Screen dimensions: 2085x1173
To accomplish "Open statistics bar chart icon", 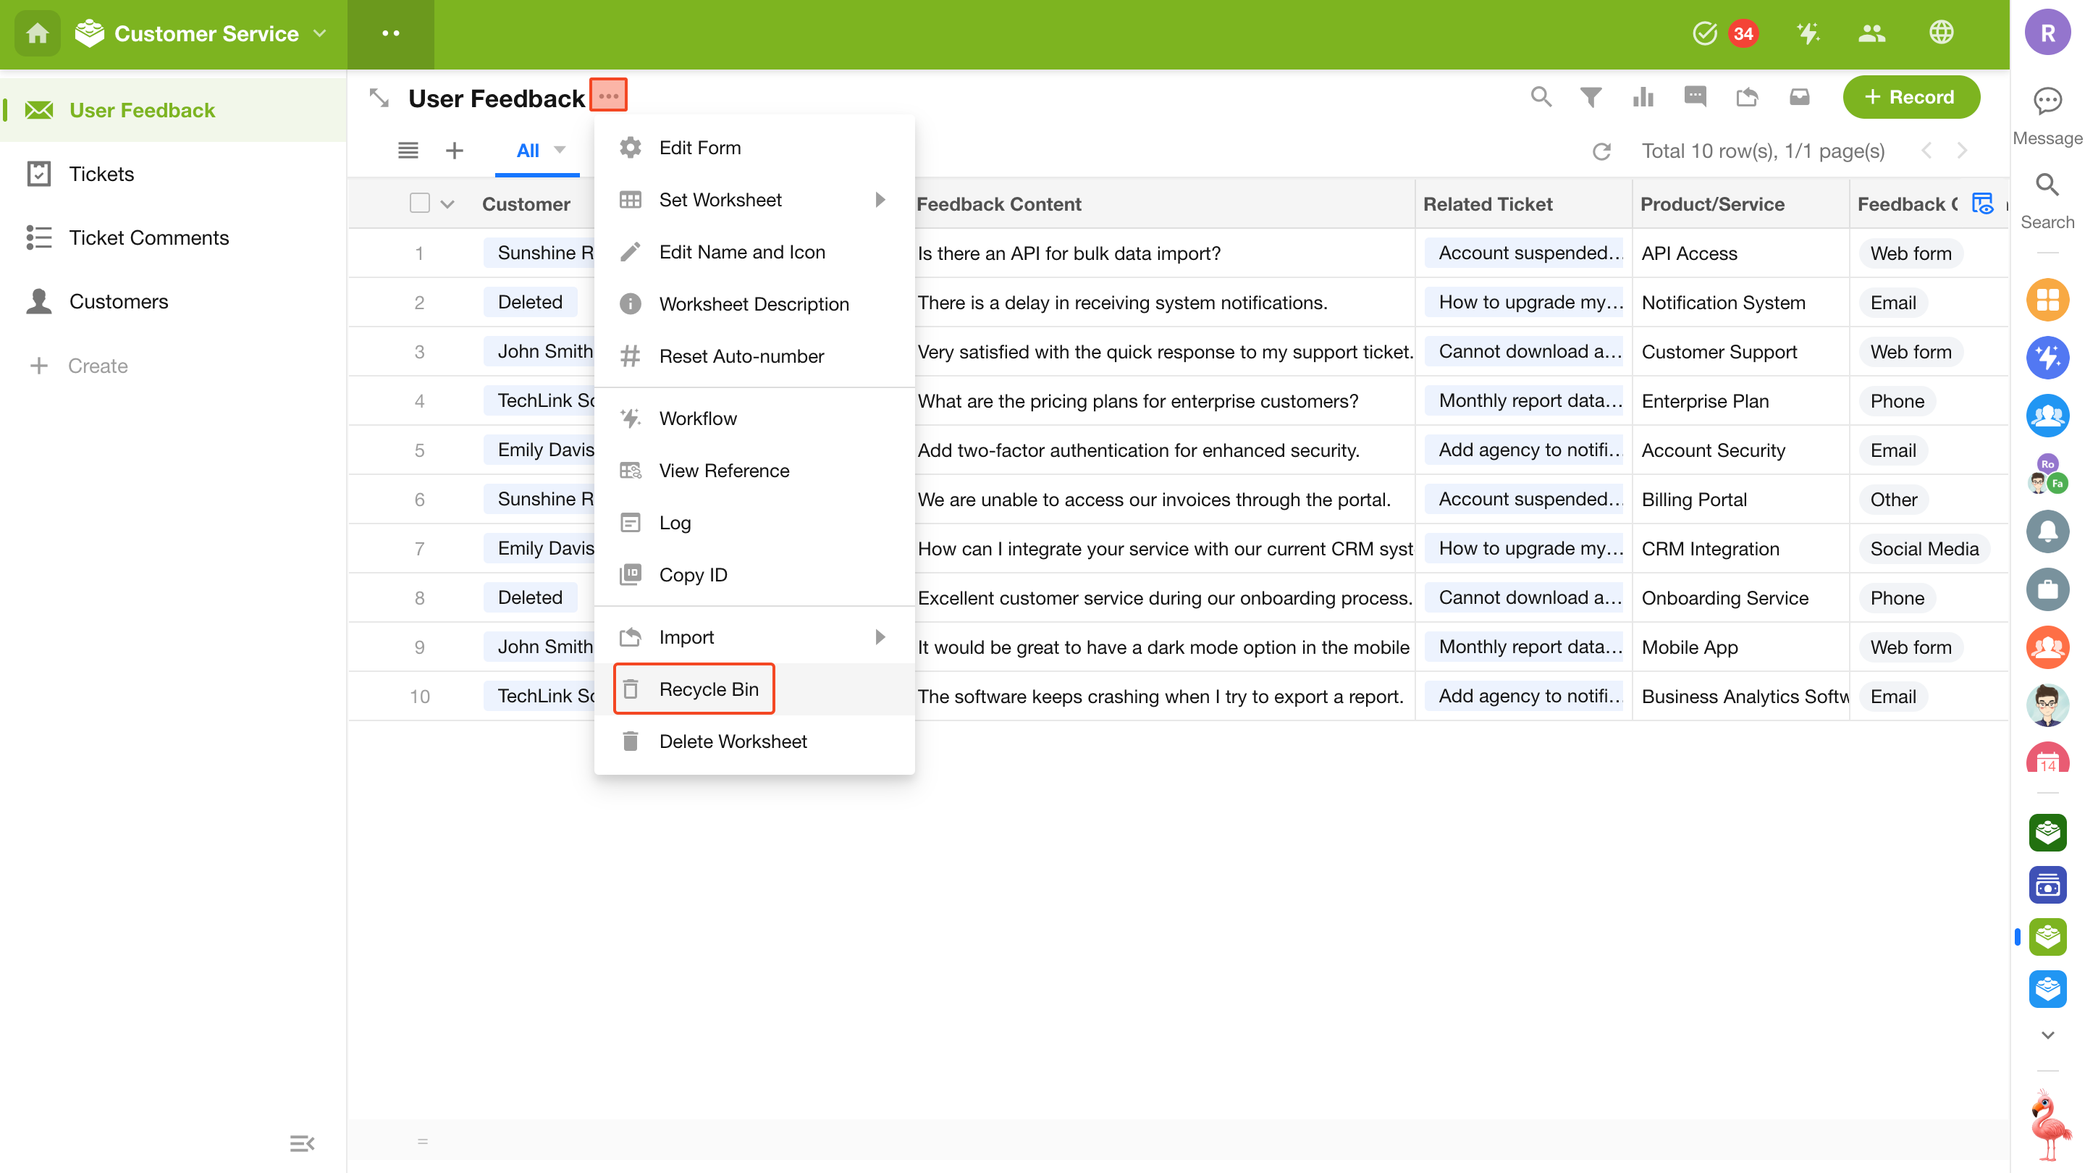I will tap(1642, 97).
